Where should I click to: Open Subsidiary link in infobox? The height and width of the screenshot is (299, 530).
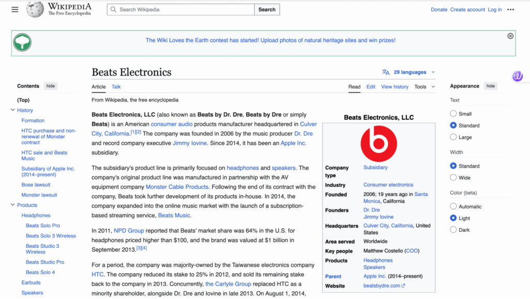tap(375, 167)
